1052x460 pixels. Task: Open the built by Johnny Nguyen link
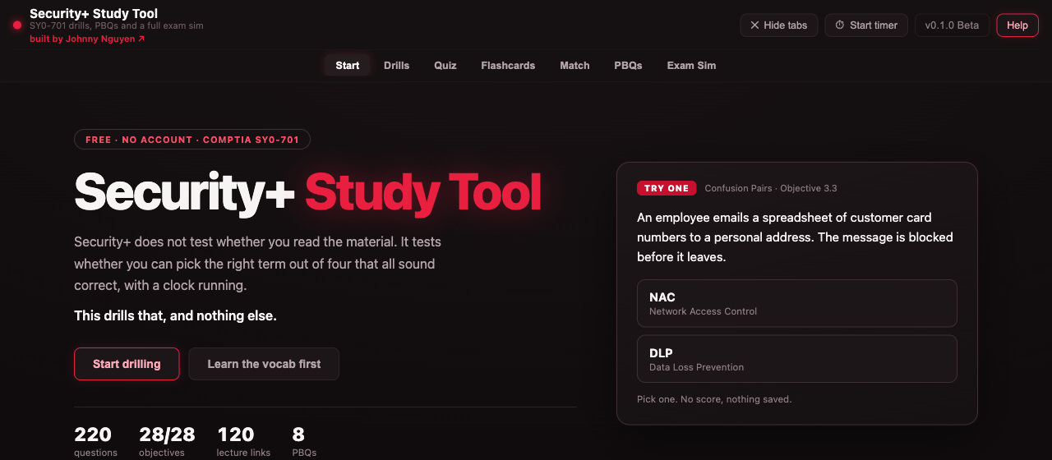(x=87, y=39)
